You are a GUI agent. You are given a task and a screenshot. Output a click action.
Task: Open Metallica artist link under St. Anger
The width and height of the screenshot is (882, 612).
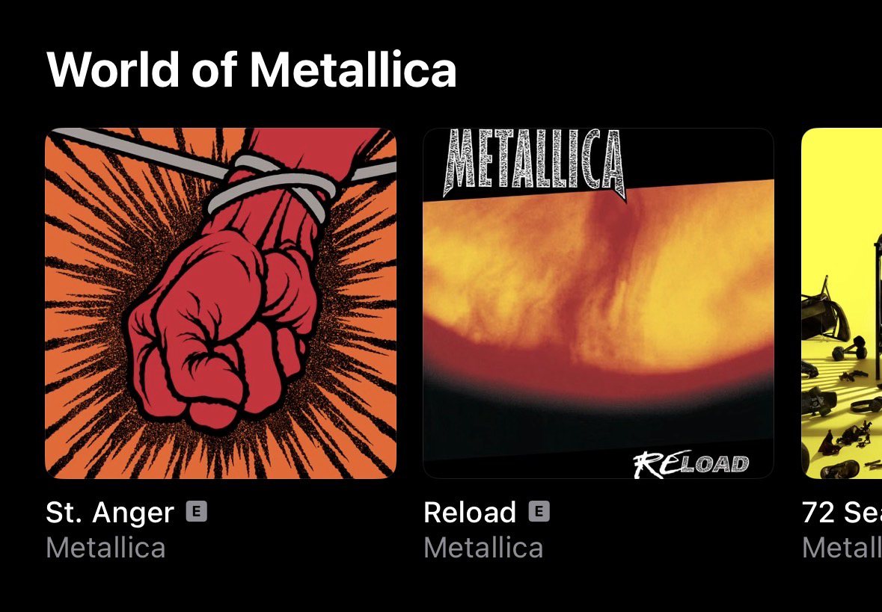105,548
